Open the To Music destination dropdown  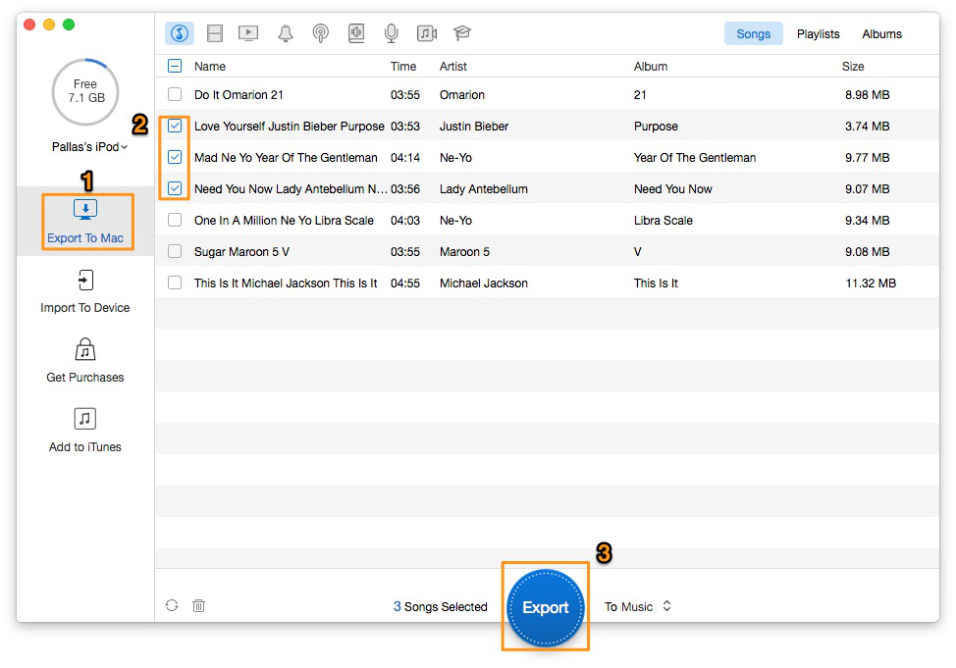[x=638, y=606]
